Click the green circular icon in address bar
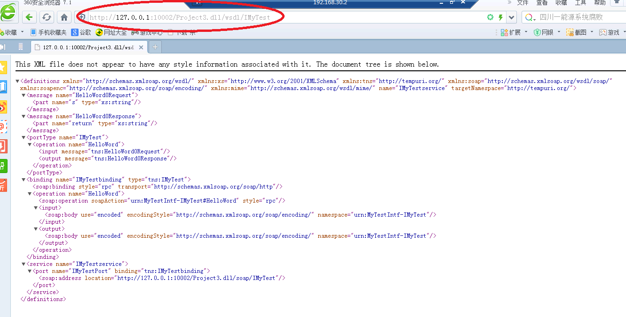 tap(491, 17)
